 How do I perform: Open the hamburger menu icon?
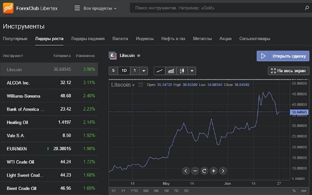(x=77, y=8)
